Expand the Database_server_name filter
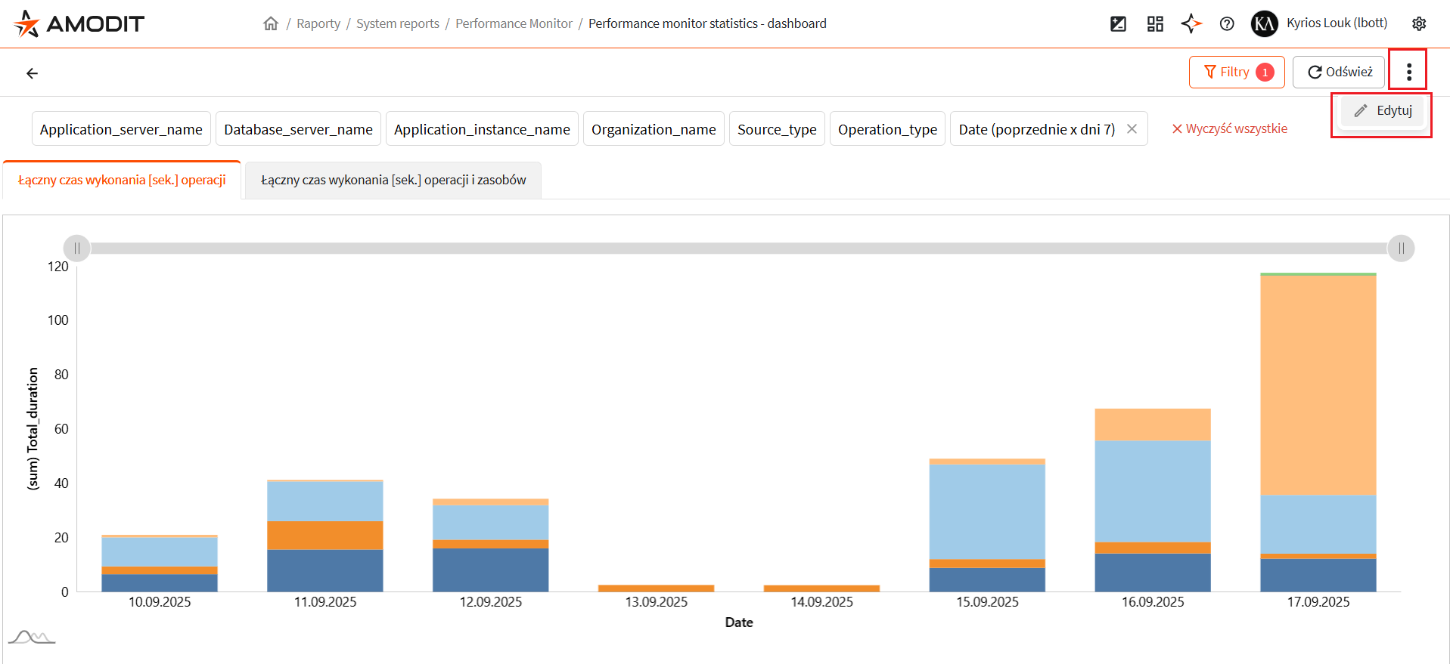 tap(298, 128)
